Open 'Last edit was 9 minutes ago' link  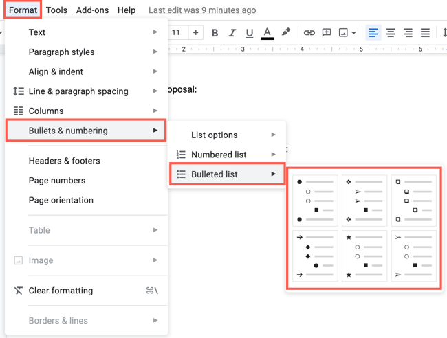[x=202, y=10]
